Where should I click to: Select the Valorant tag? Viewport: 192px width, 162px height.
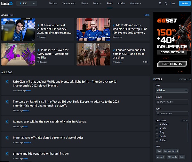click(x=160, y=157)
